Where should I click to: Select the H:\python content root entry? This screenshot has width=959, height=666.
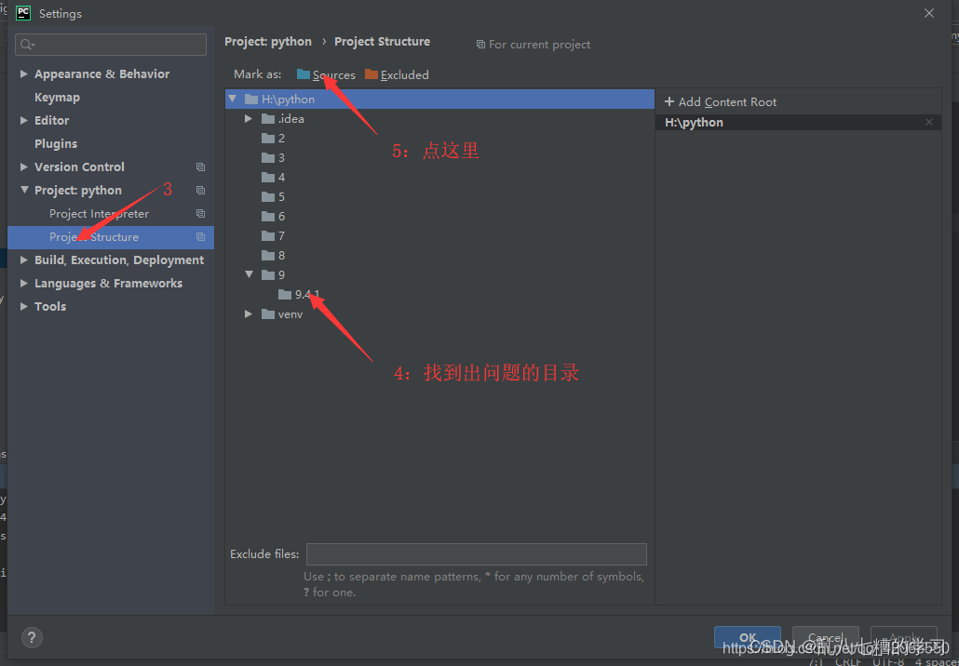coord(728,121)
